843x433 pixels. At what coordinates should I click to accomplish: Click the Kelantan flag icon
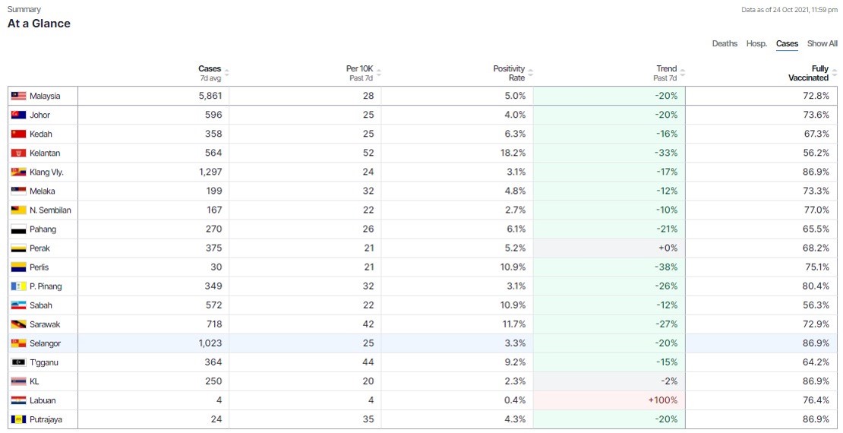(18, 153)
